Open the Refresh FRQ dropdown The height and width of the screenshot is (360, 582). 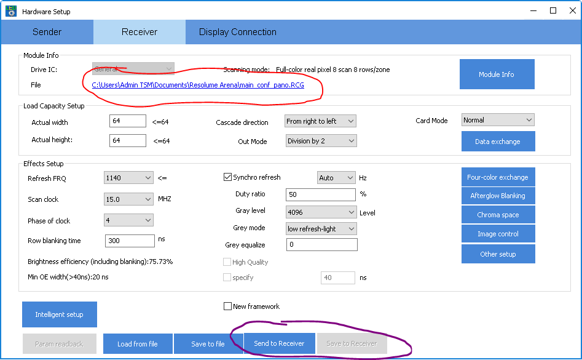pyautogui.click(x=128, y=178)
